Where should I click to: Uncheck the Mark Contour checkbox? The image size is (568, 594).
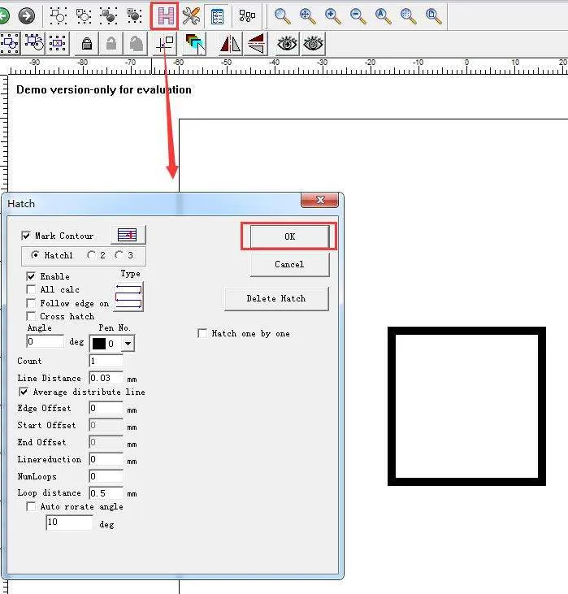click(26, 236)
